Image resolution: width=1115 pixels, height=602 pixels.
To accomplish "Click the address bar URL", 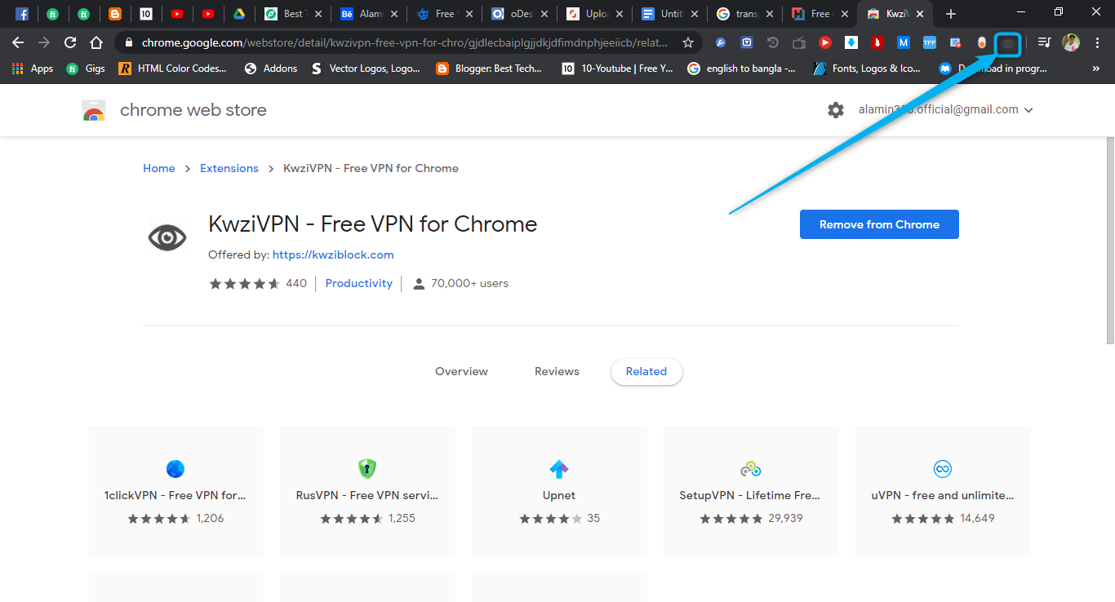I will (x=405, y=42).
